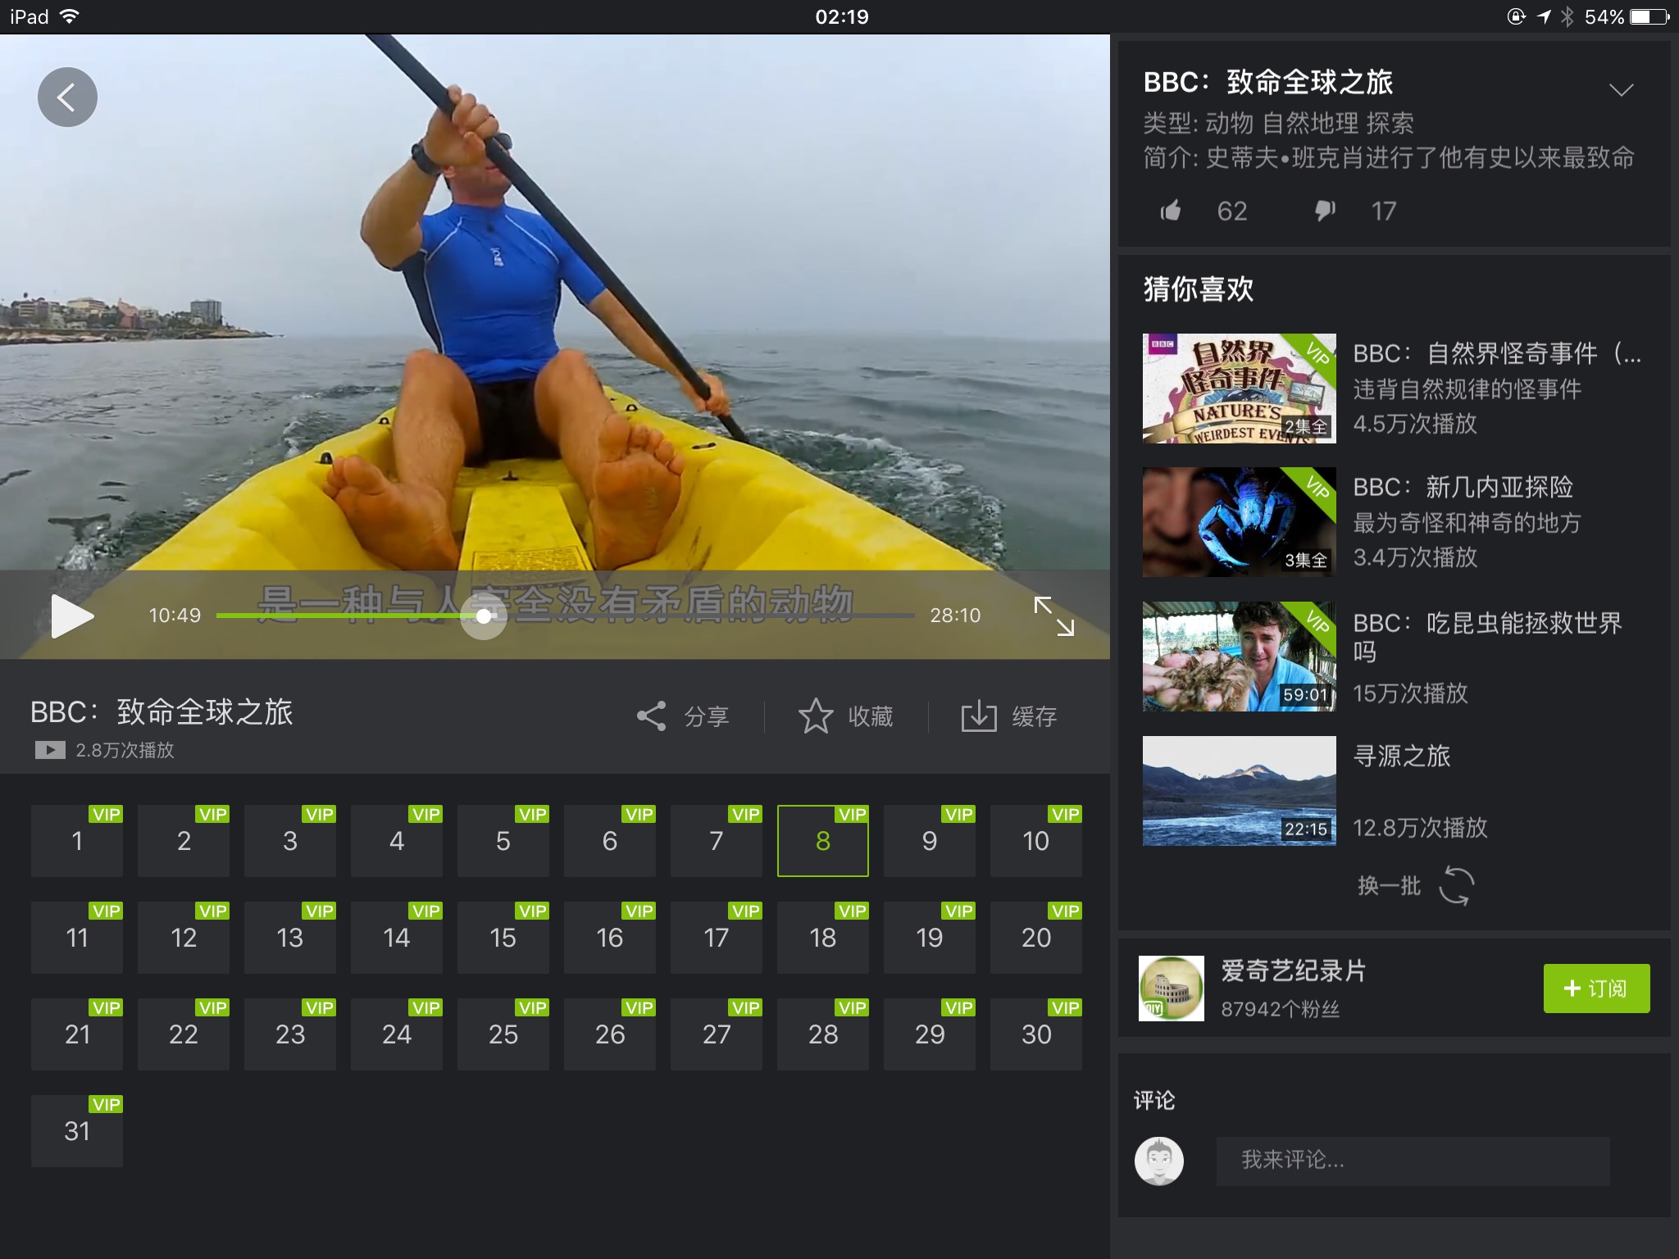1679x1259 pixels.
Task: Select episode 27
Action: pyautogui.click(x=717, y=1034)
